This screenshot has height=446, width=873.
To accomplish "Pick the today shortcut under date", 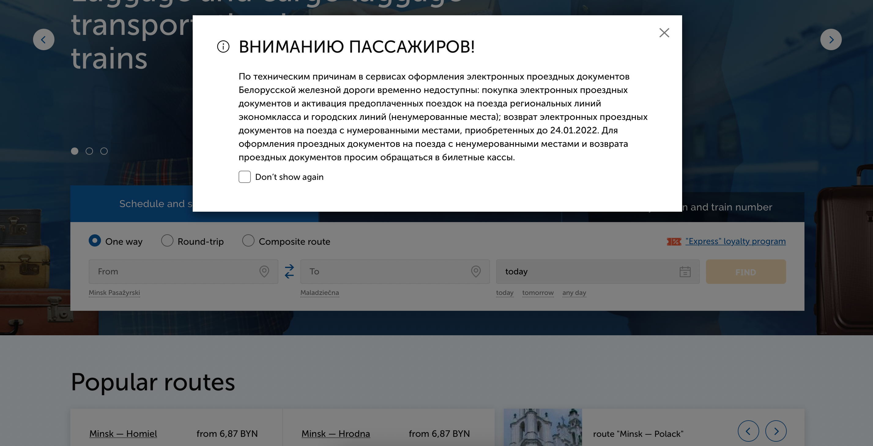I will pos(505,292).
